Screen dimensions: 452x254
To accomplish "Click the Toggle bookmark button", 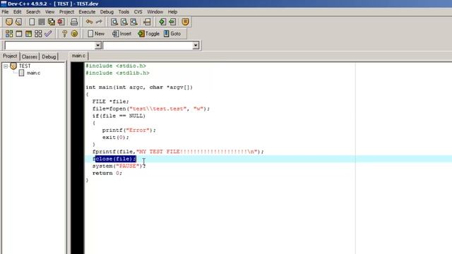I will coord(148,34).
